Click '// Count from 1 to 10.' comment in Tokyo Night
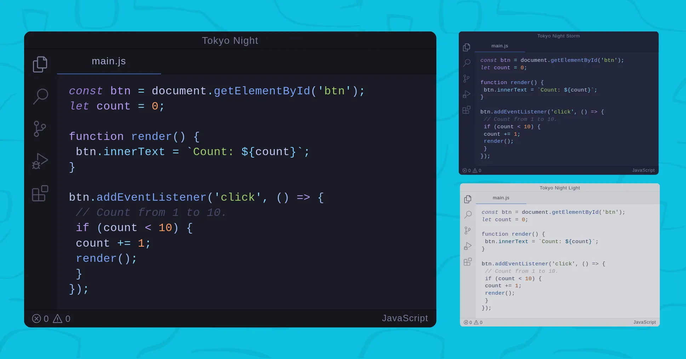This screenshot has width=686, height=359. pos(151,213)
